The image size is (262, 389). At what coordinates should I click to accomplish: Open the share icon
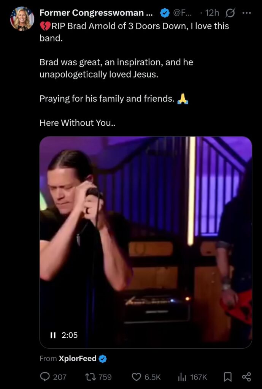[246, 377]
